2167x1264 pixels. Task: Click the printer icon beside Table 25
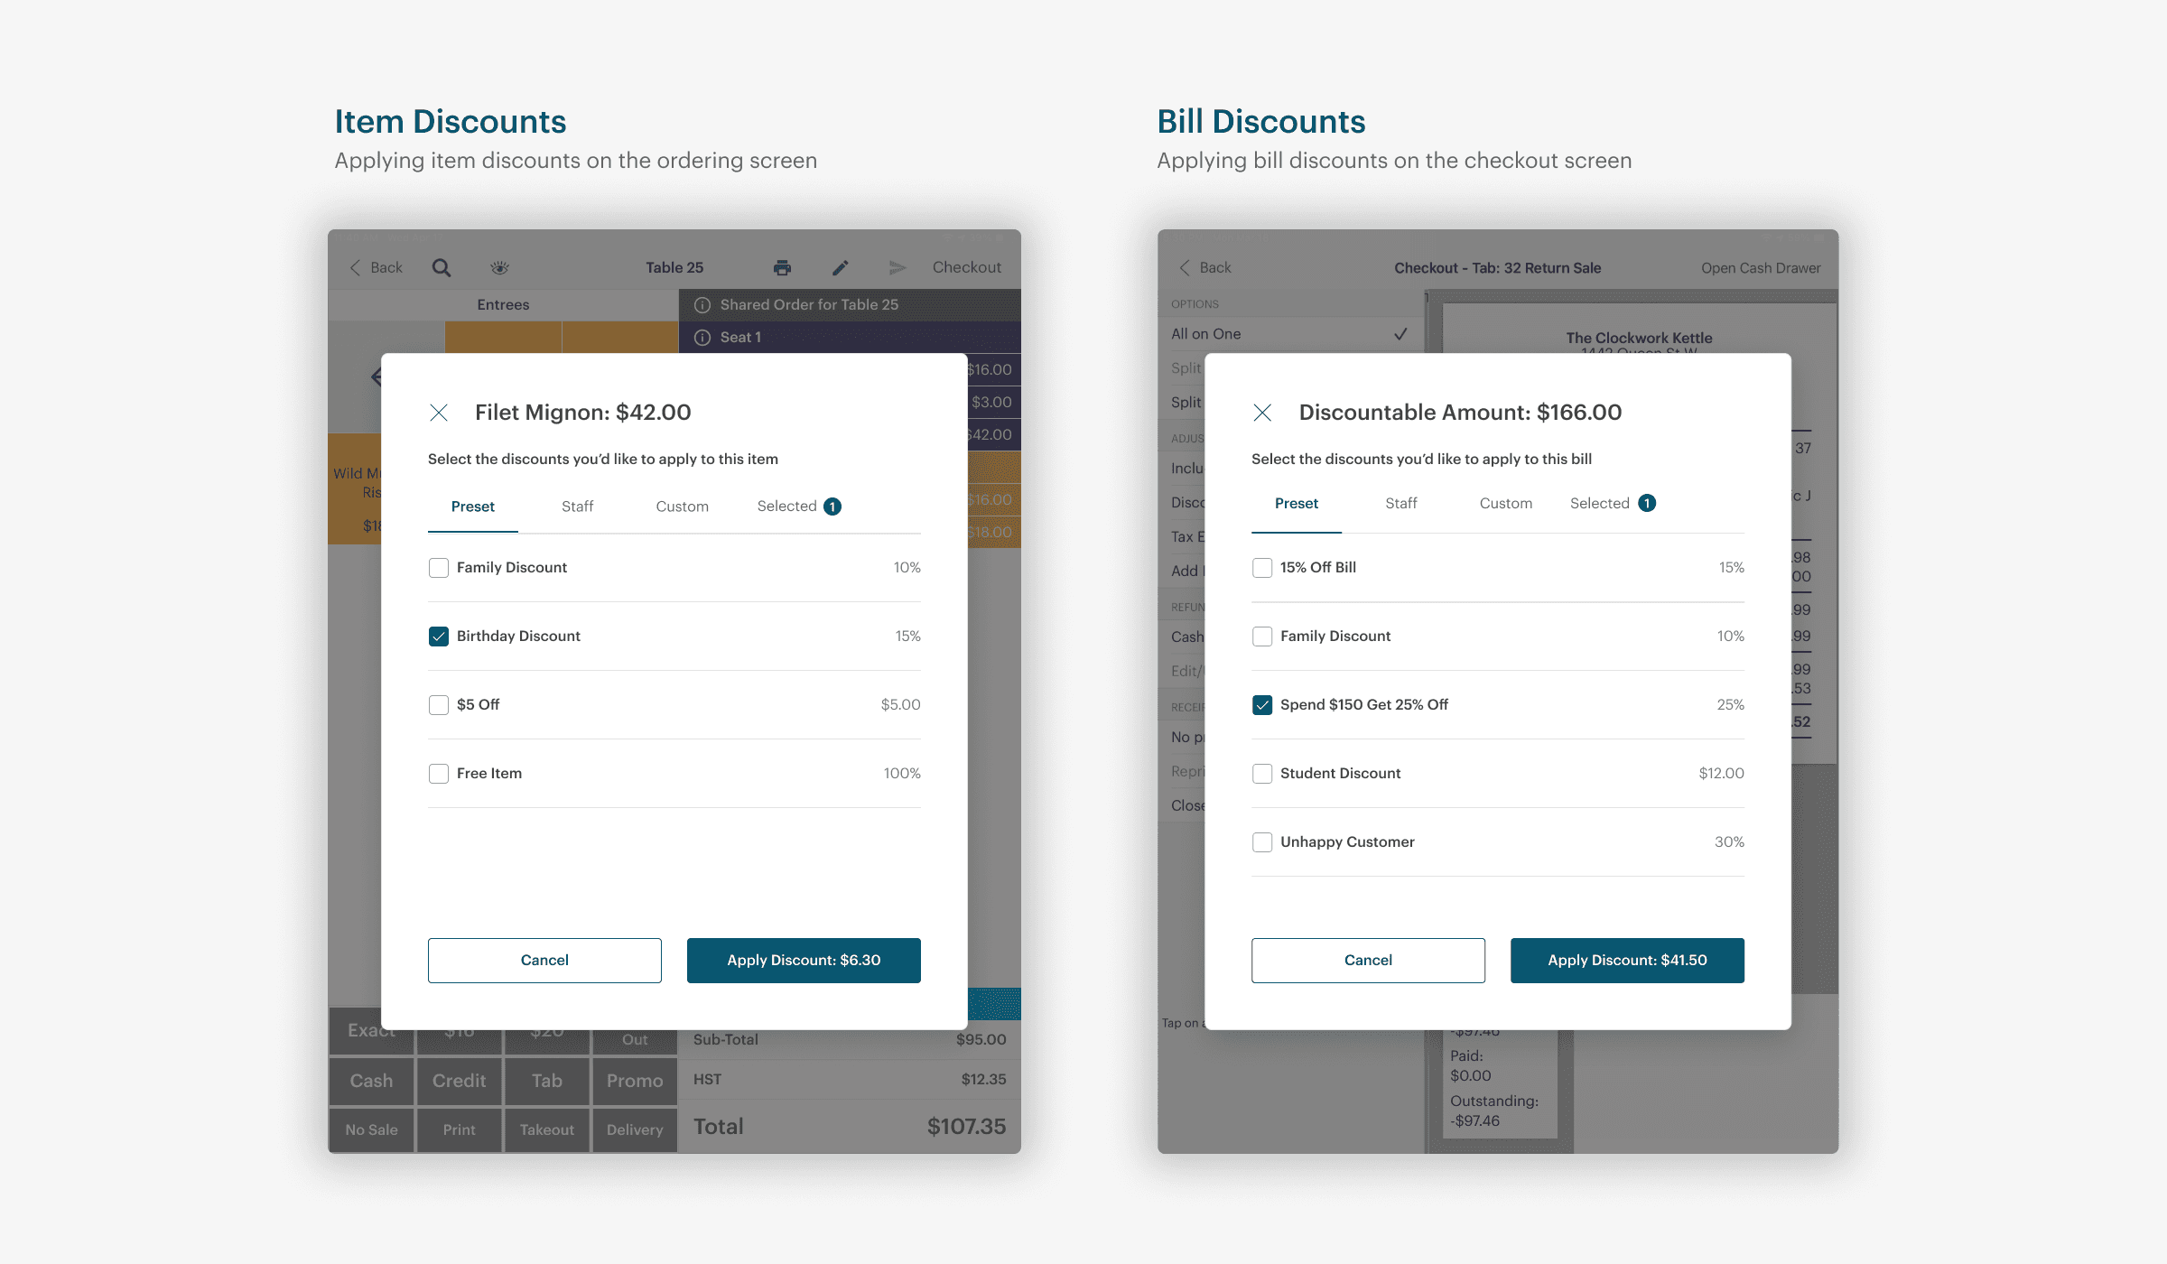tap(782, 267)
